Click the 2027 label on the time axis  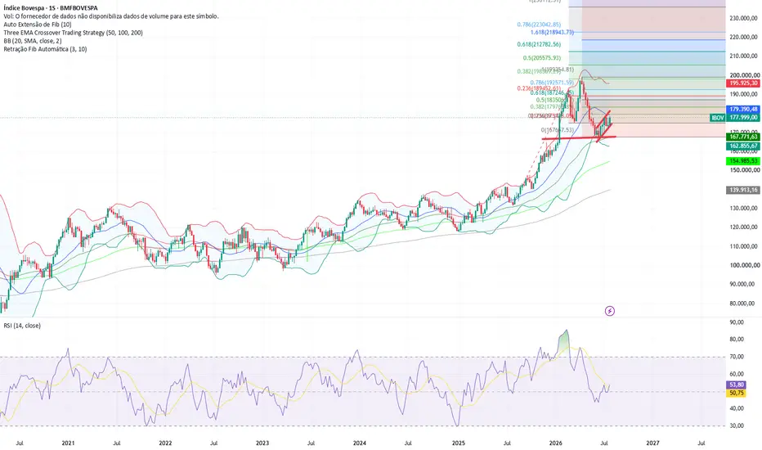point(652,443)
